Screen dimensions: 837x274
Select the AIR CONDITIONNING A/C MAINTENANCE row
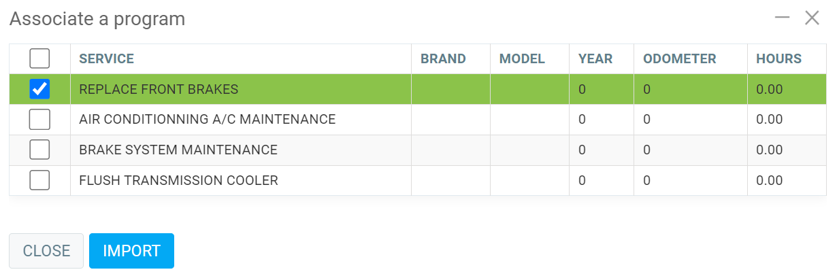coord(208,120)
